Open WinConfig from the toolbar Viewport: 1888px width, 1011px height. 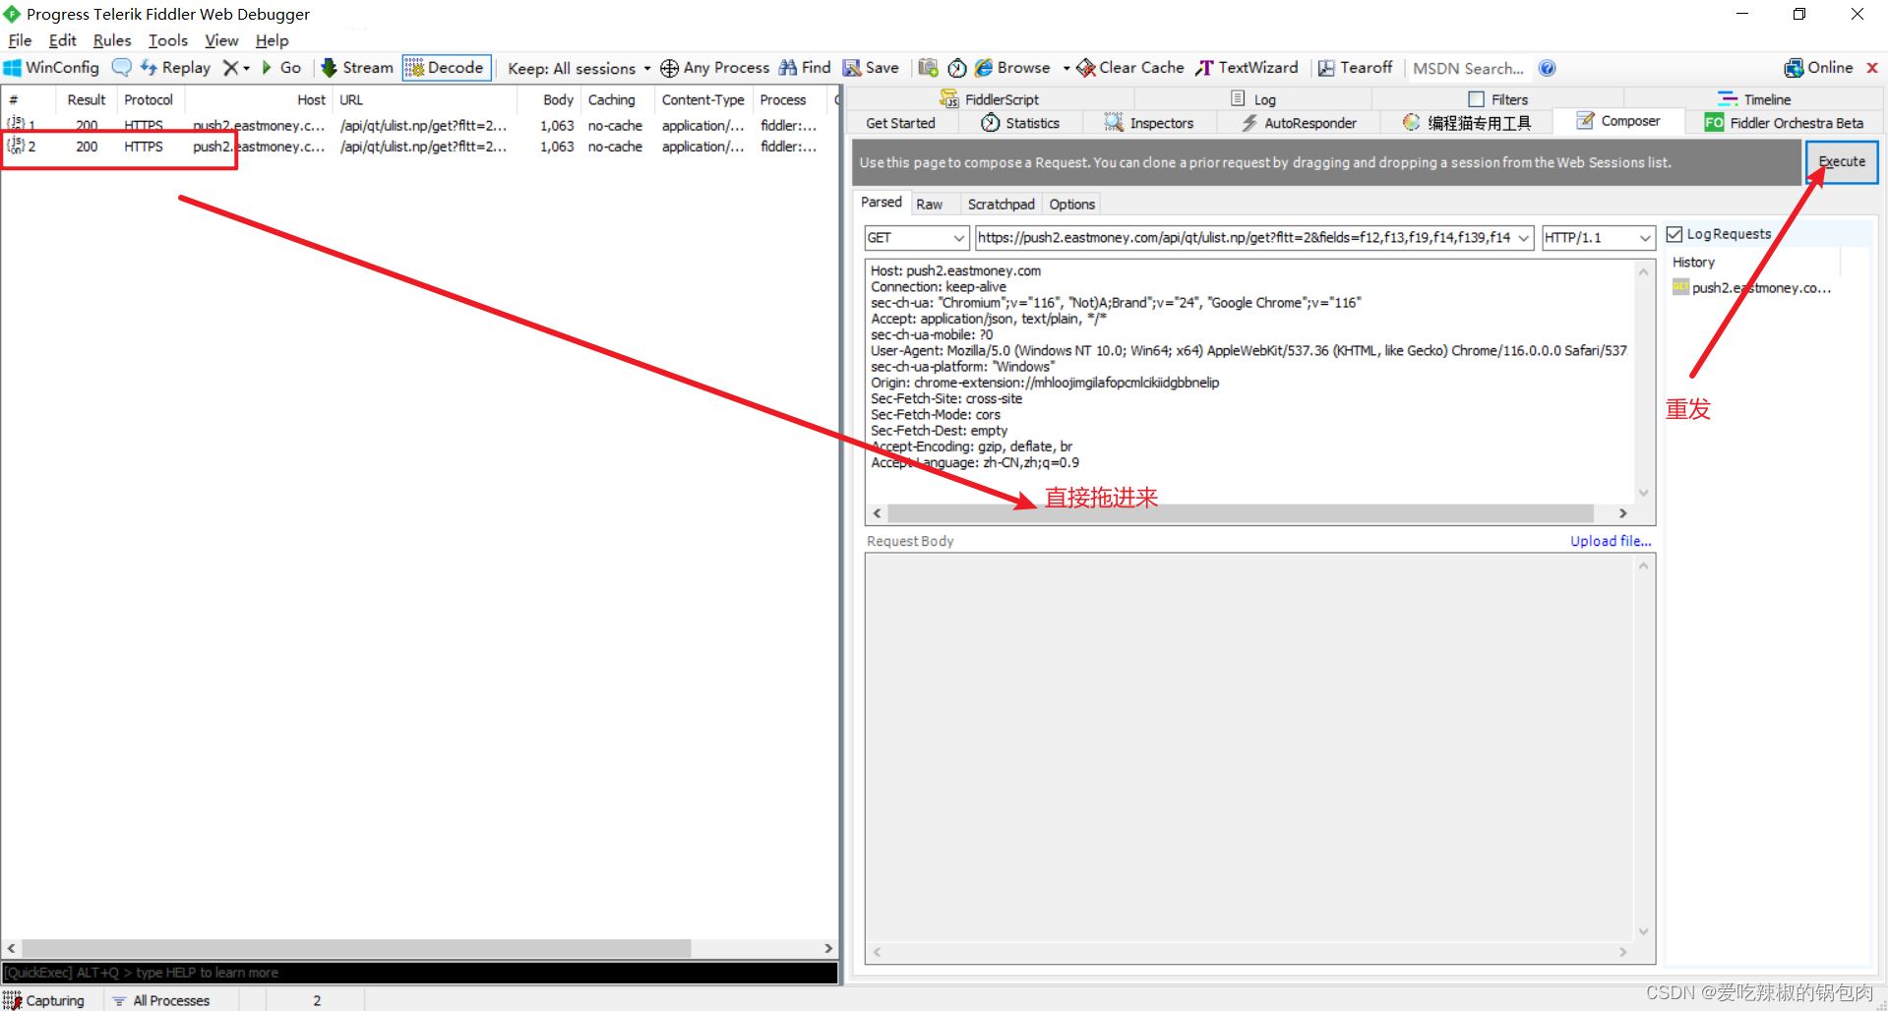52,68
